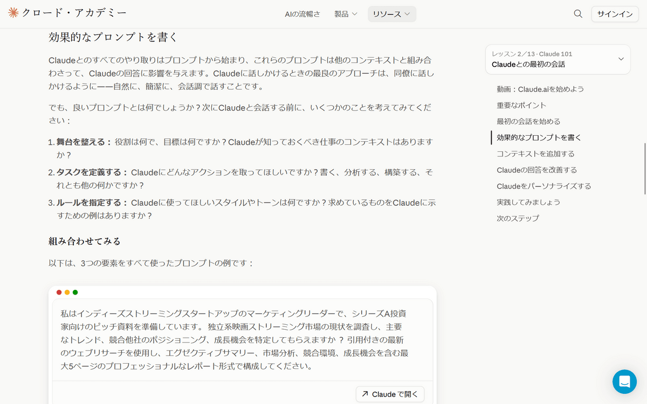
Task: Click the 効果的なプロンプトを書く main heading
Action: click(x=113, y=38)
